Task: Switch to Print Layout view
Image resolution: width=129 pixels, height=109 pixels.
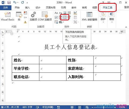Action: (80, 107)
